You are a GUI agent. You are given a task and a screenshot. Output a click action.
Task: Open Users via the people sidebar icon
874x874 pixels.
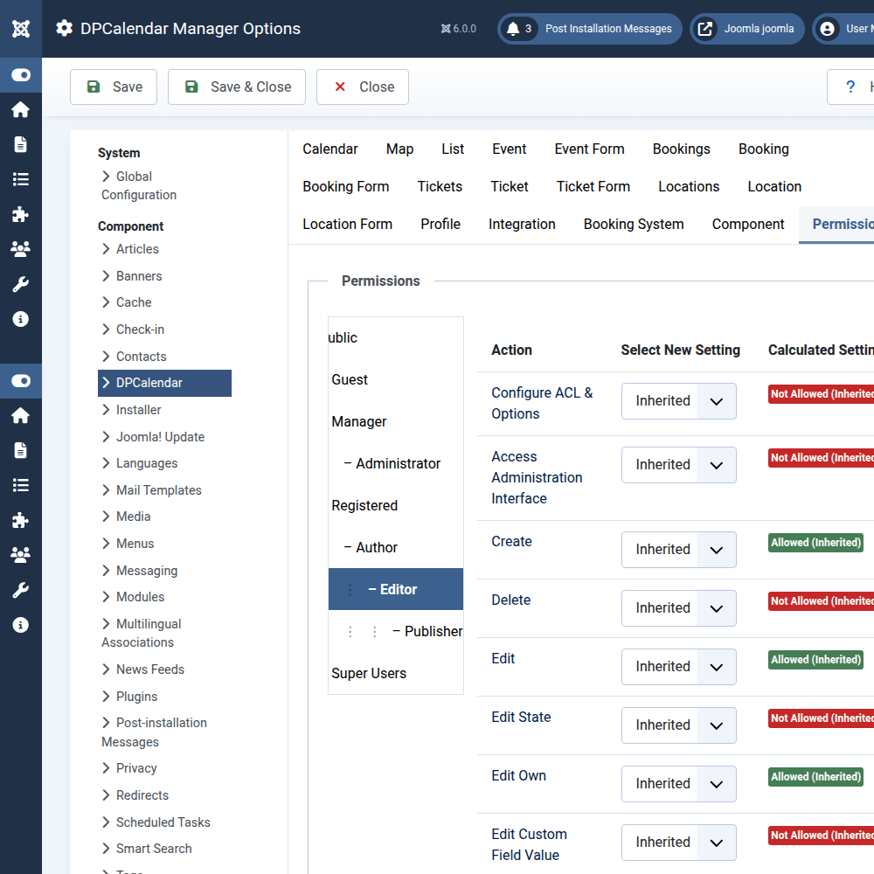(x=21, y=249)
